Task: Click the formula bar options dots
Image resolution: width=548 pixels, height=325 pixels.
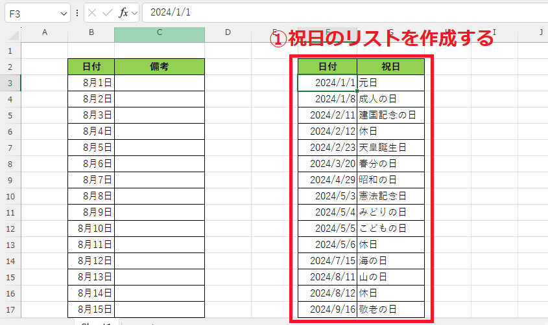Action: pos(77,13)
